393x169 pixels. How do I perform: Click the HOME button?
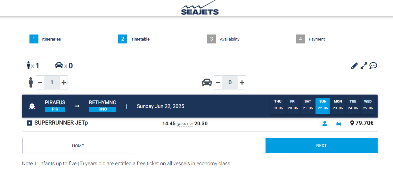[x=78, y=146]
